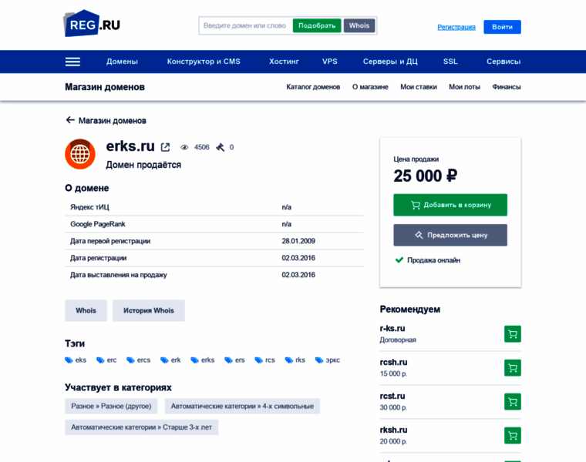Open category Старше 3-х лет
The width and height of the screenshot is (586, 462).
tap(142, 427)
